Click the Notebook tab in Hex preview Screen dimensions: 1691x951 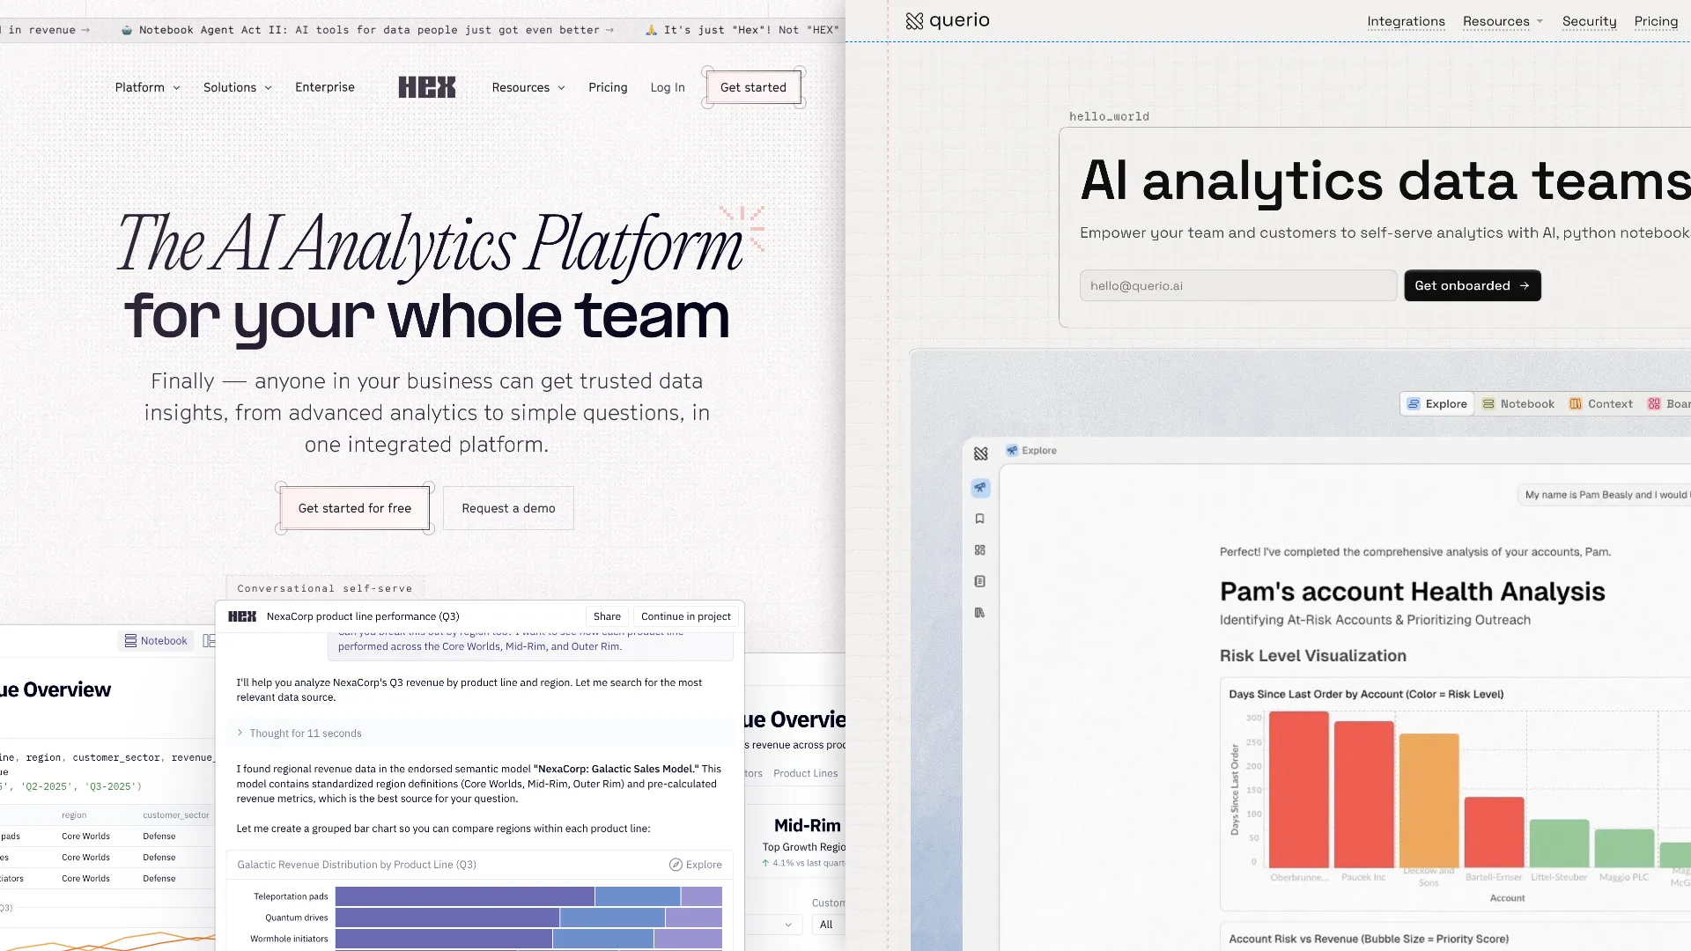pyautogui.click(x=155, y=641)
